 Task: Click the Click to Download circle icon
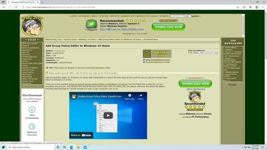click(32, 110)
